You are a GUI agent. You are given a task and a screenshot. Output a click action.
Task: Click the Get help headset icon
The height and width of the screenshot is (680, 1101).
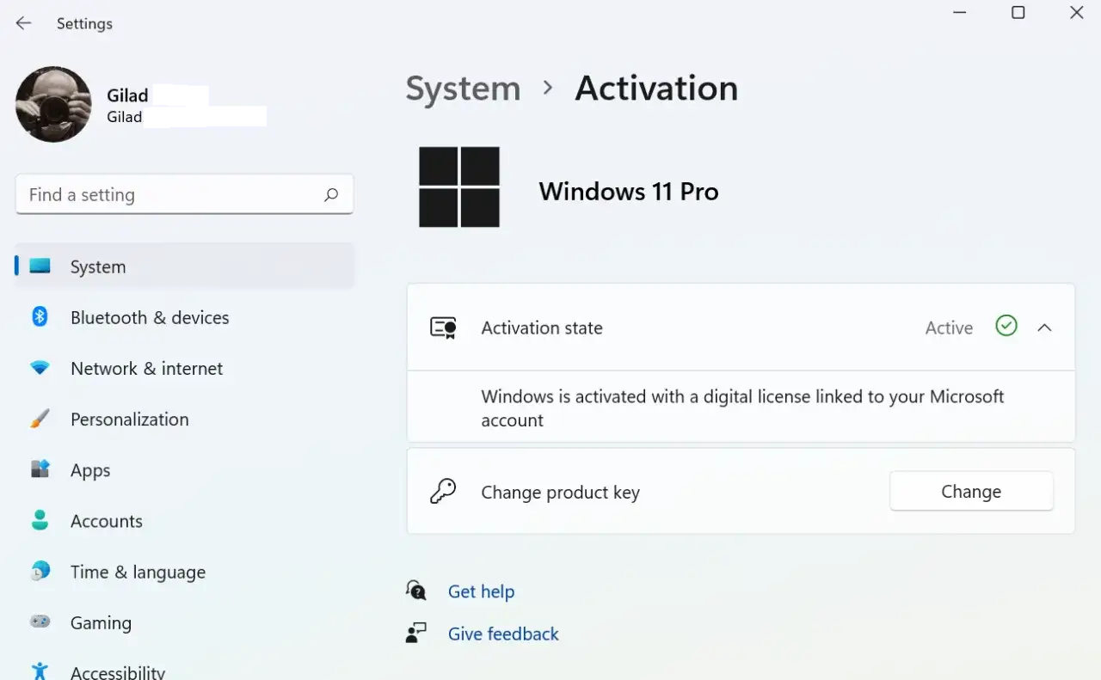click(416, 591)
